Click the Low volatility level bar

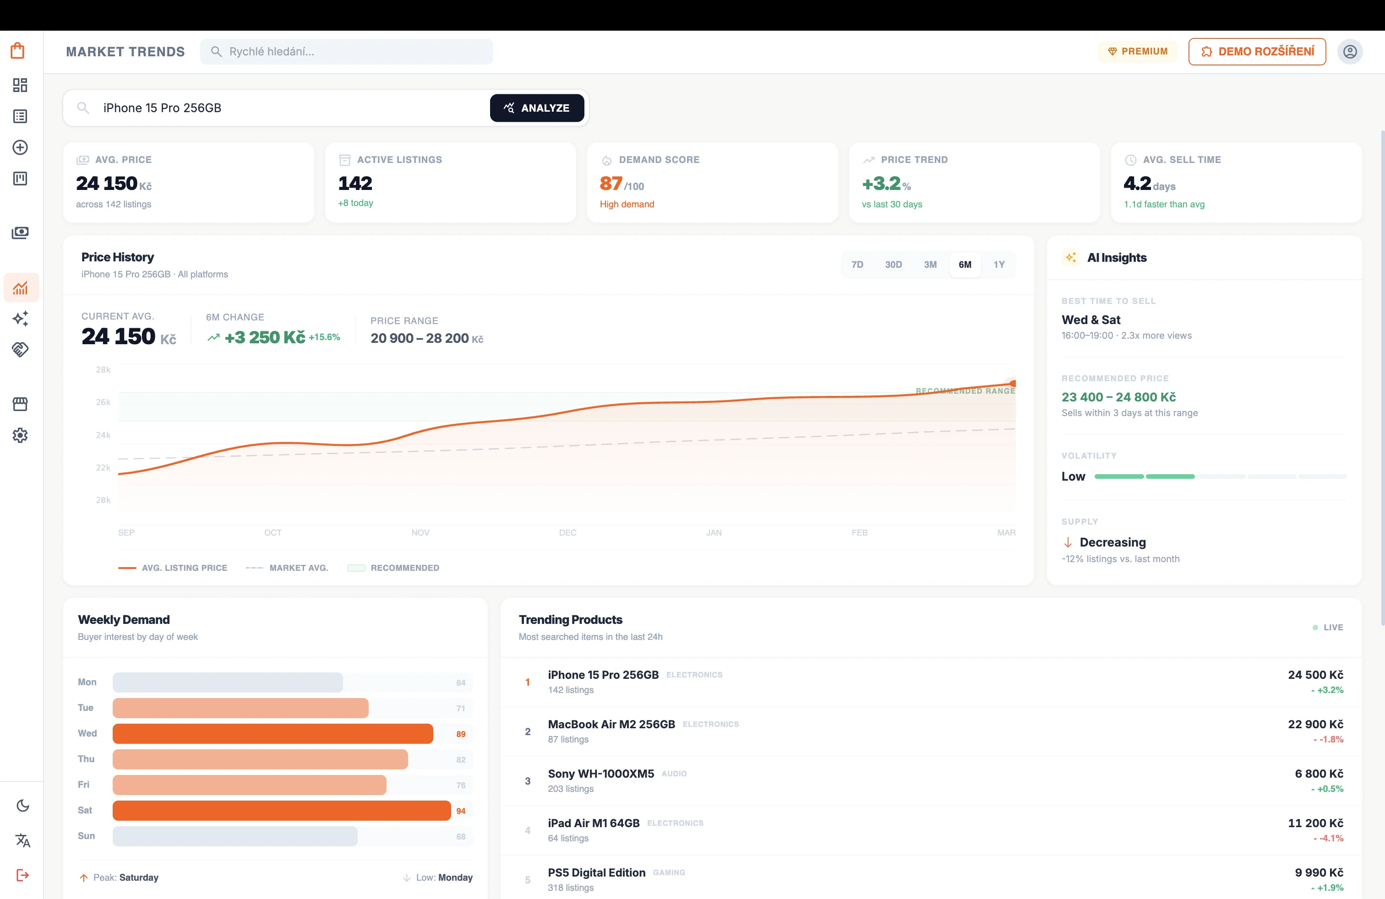click(x=1220, y=476)
